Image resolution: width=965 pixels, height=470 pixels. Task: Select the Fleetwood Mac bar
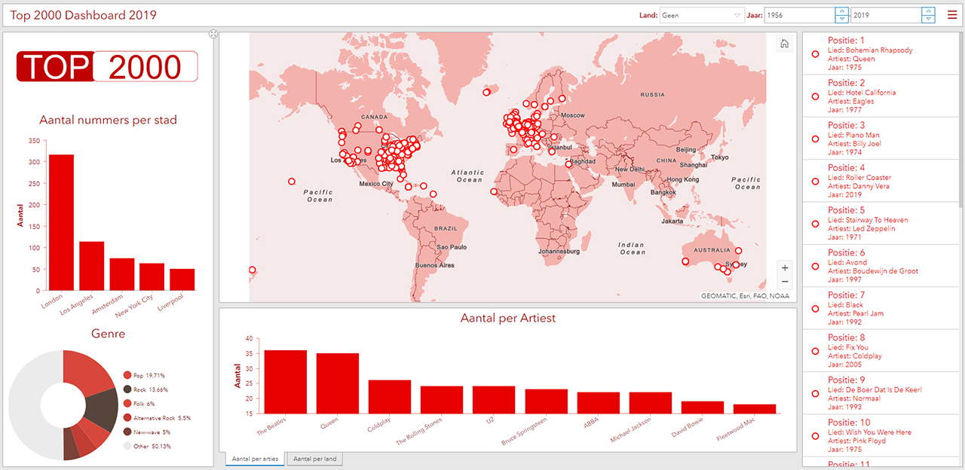coord(755,409)
